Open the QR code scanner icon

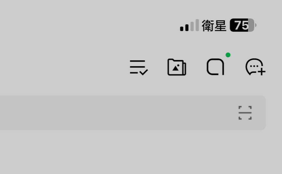click(x=245, y=113)
